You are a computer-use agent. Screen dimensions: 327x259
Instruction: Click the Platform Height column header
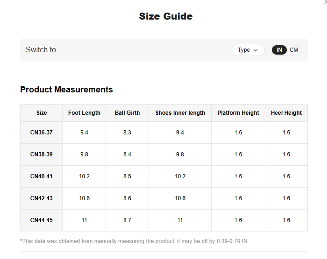238,113
